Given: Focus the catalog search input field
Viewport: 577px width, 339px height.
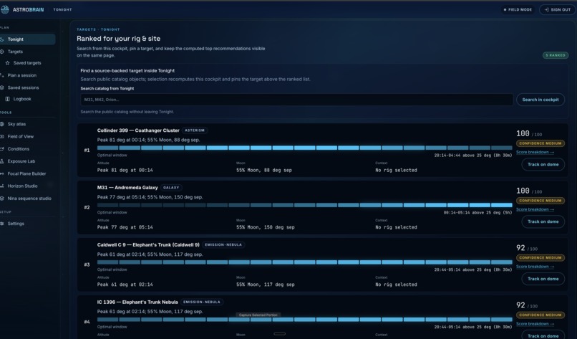Looking at the screenshot, I should tap(296, 100).
